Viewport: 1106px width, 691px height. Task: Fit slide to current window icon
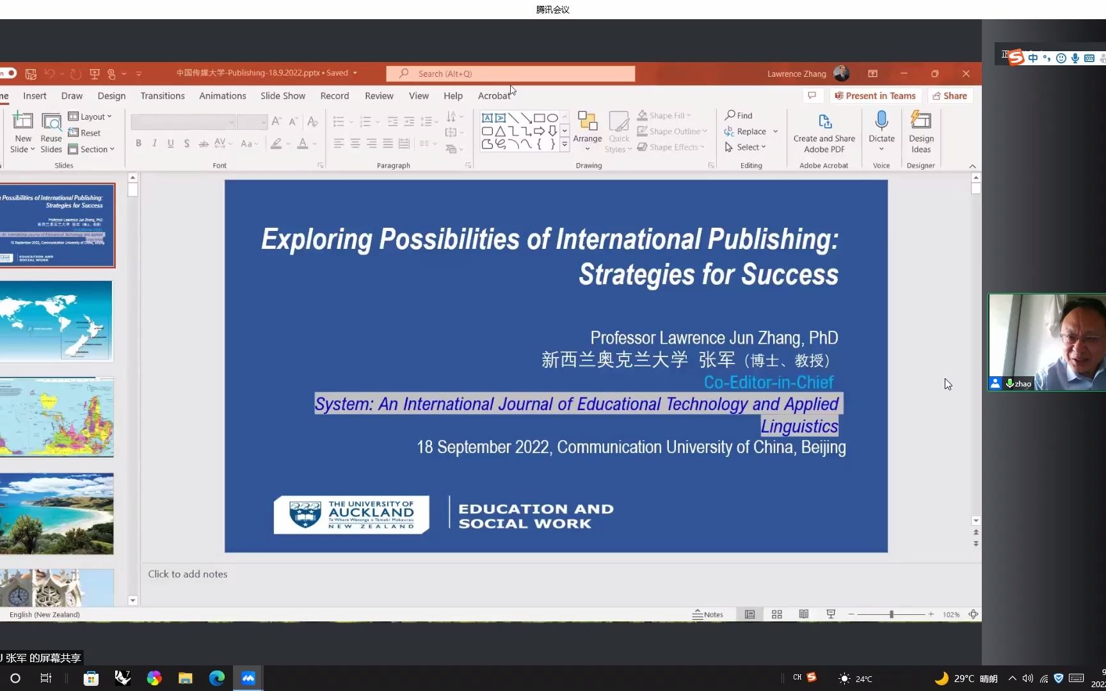973,614
